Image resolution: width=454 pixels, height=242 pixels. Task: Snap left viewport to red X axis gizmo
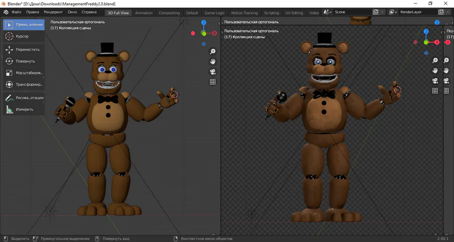[214, 33]
